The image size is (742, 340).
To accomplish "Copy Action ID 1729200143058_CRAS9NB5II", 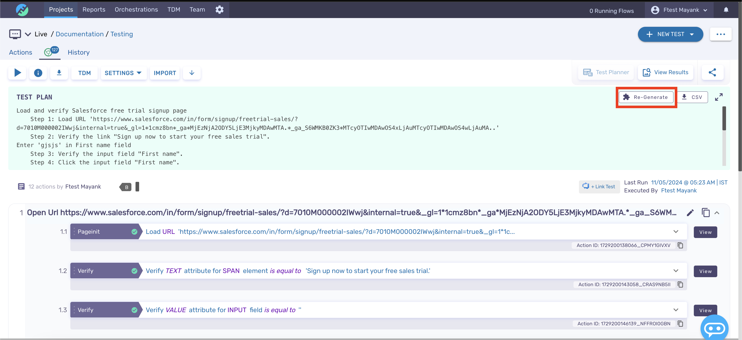I will pos(680,284).
